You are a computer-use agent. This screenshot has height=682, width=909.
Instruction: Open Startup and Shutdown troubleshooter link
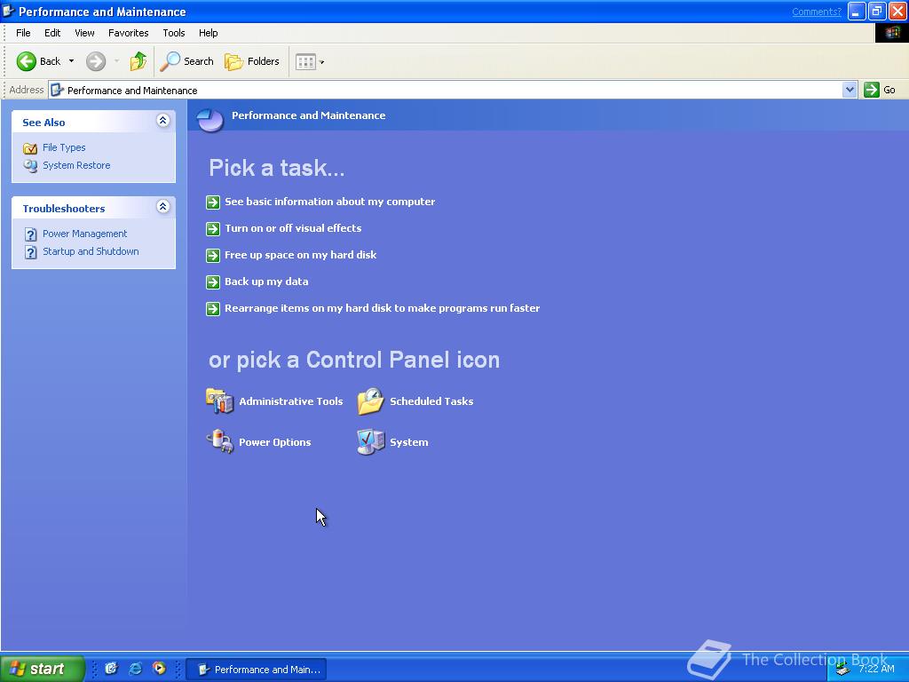[x=91, y=251]
